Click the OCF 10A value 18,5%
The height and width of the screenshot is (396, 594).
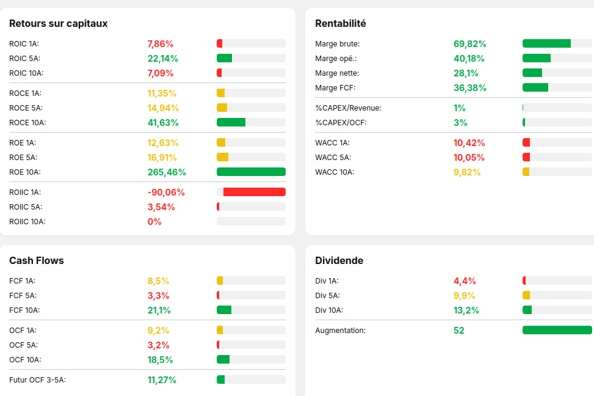(160, 359)
